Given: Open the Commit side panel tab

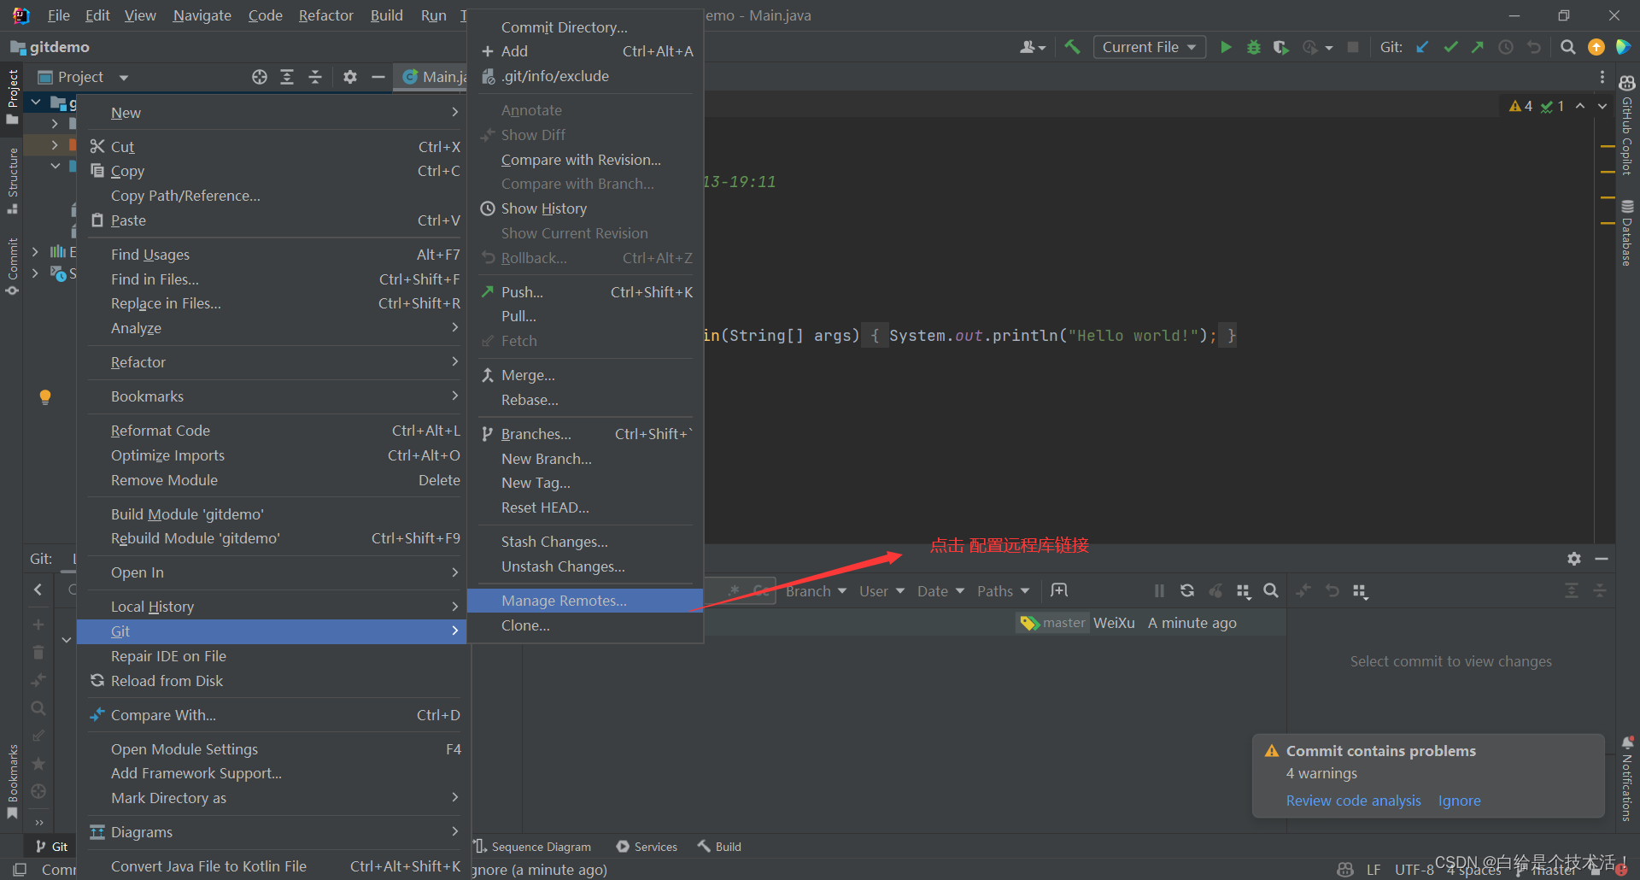Looking at the screenshot, I should [x=12, y=266].
